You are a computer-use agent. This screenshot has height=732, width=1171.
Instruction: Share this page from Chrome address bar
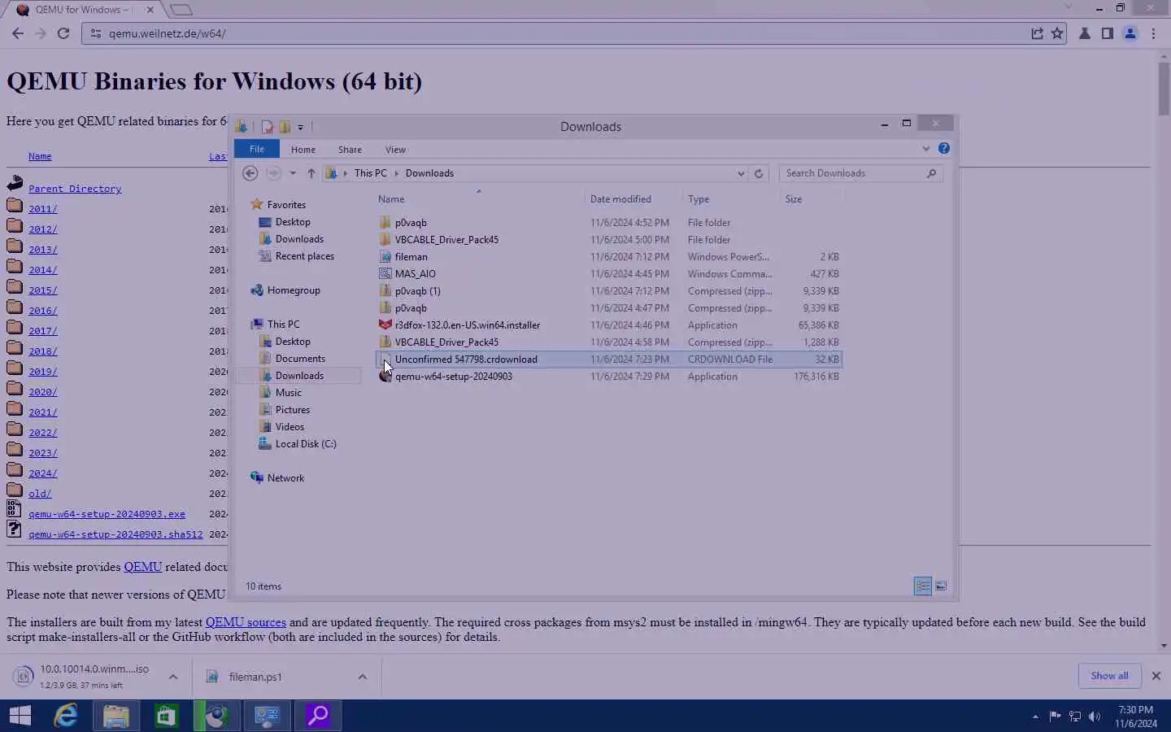click(x=1037, y=33)
